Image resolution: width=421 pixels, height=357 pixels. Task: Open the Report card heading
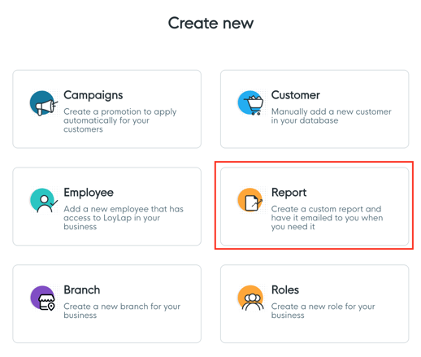pyautogui.click(x=289, y=193)
